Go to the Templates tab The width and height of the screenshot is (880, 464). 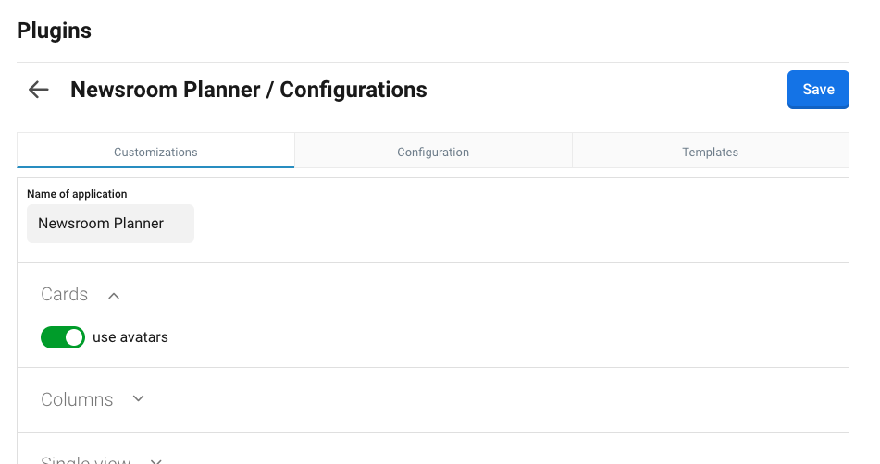[710, 152]
